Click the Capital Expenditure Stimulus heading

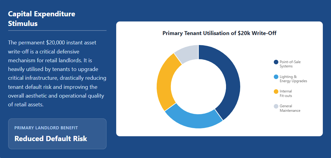41,18
